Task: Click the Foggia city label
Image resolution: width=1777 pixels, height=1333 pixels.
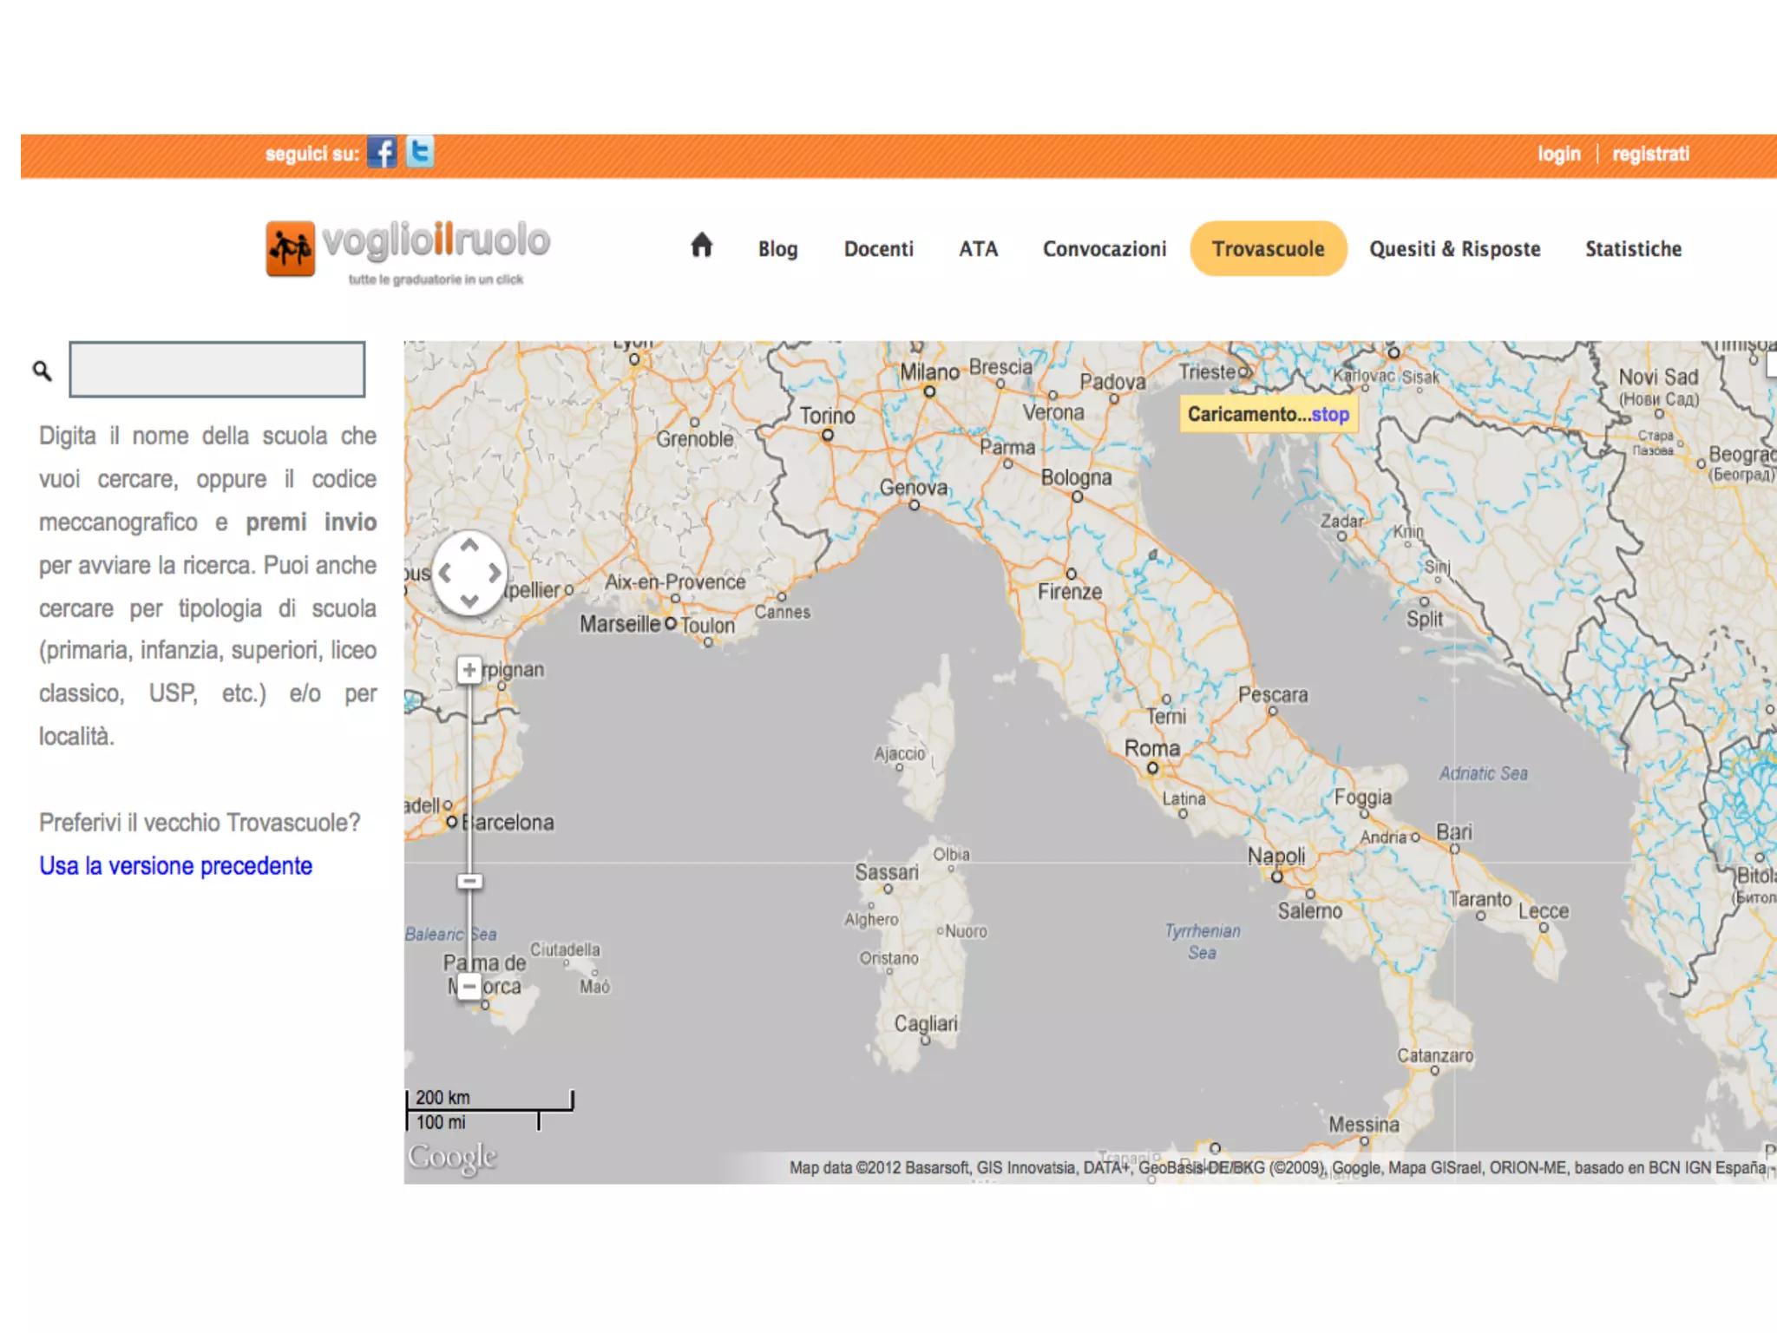Action: pyautogui.click(x=1362, y=798)
